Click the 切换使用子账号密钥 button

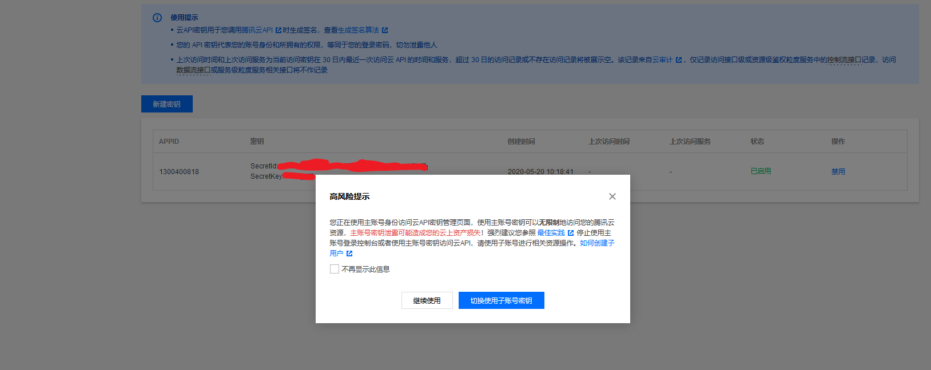[x=502, y=300]
